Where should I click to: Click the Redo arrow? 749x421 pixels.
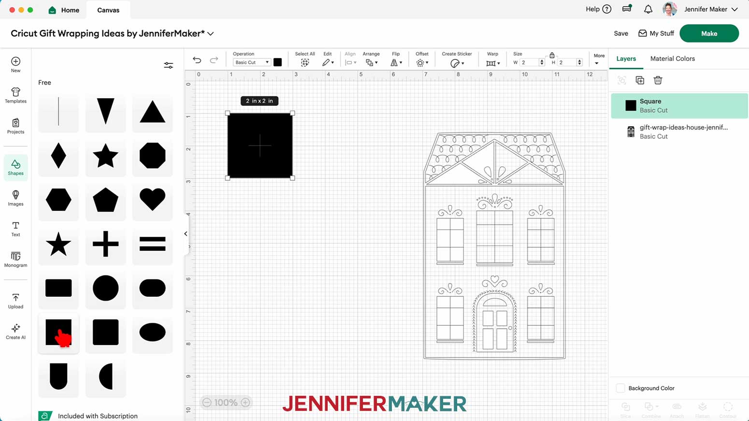pos(214,60)
